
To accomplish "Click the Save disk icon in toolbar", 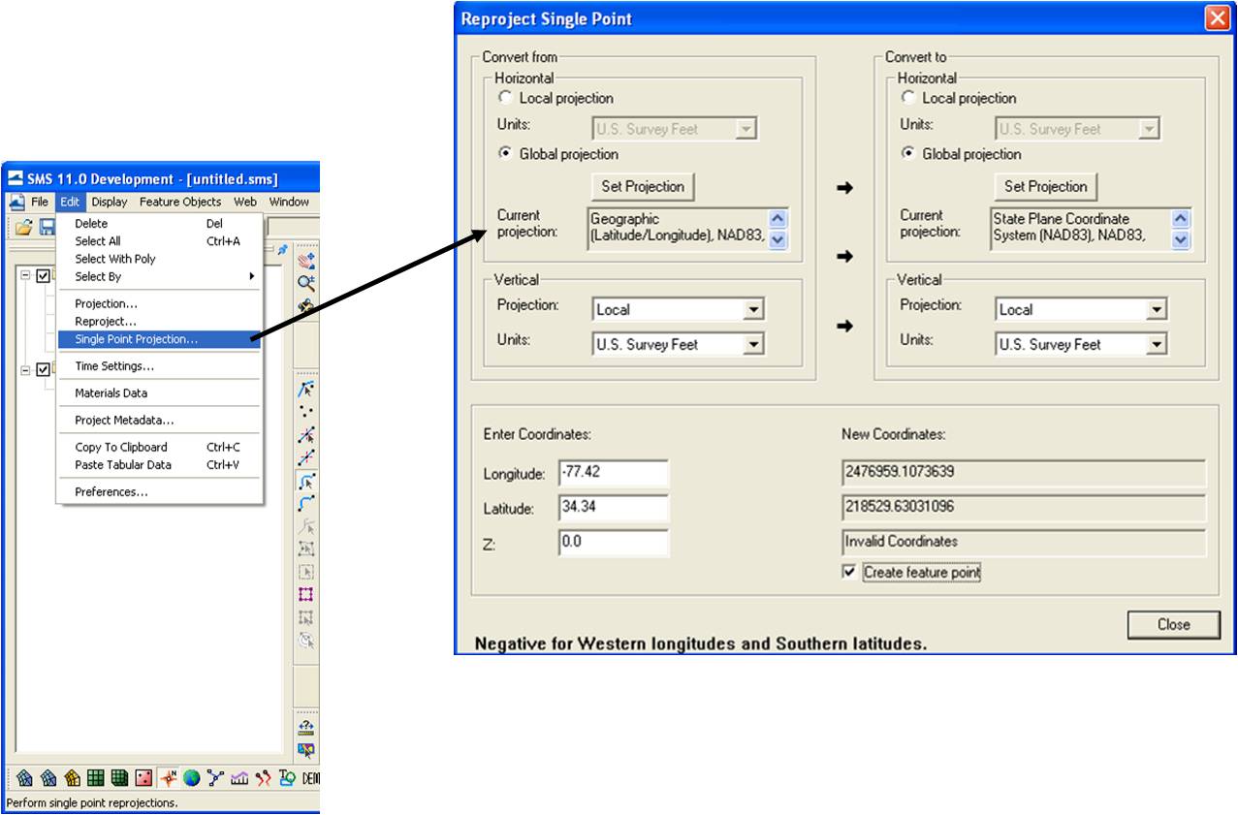I will [x=47, y=227].
